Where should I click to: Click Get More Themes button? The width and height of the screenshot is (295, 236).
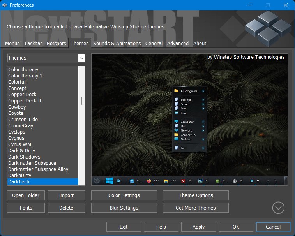196,208
